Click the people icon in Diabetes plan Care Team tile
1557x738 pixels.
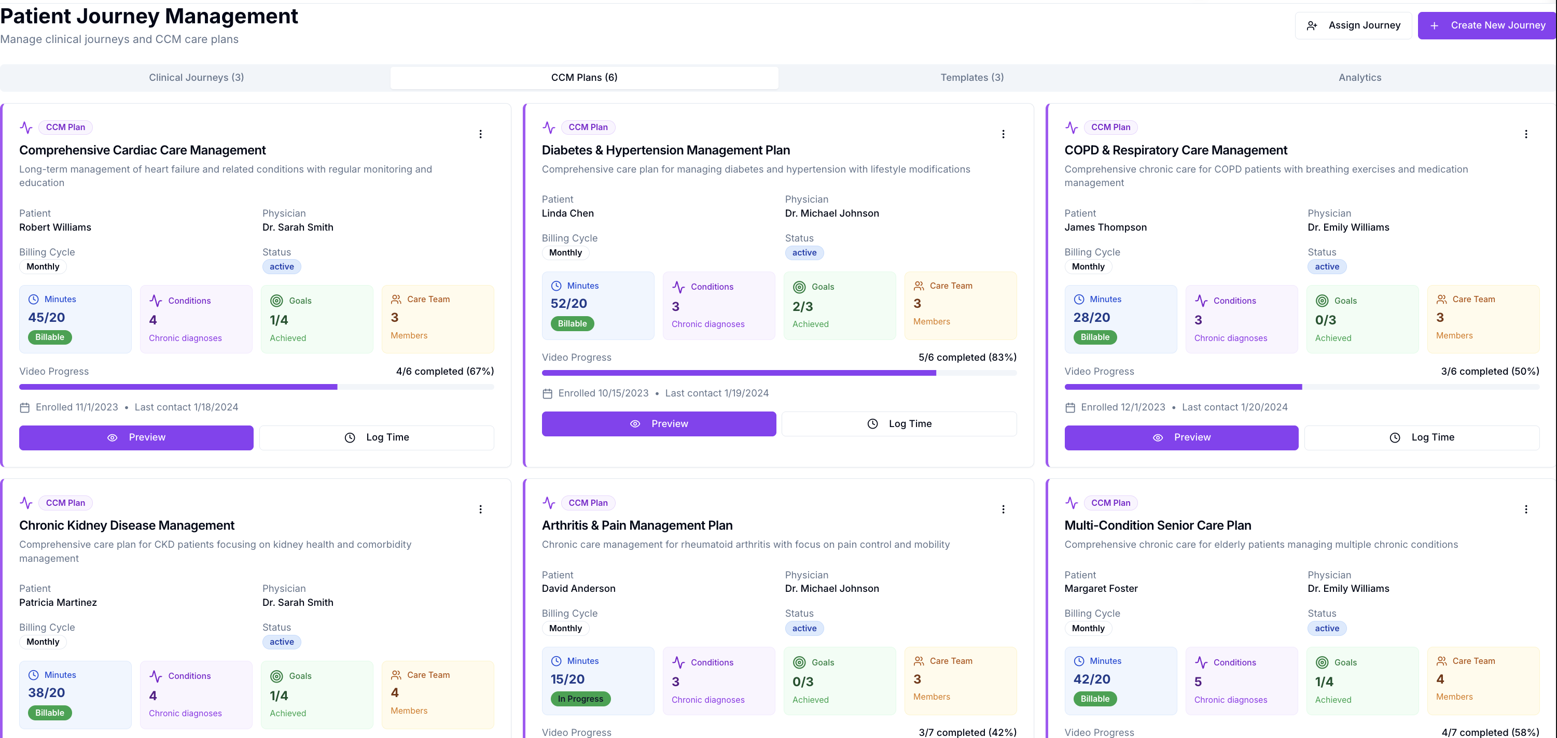point(920,286)
